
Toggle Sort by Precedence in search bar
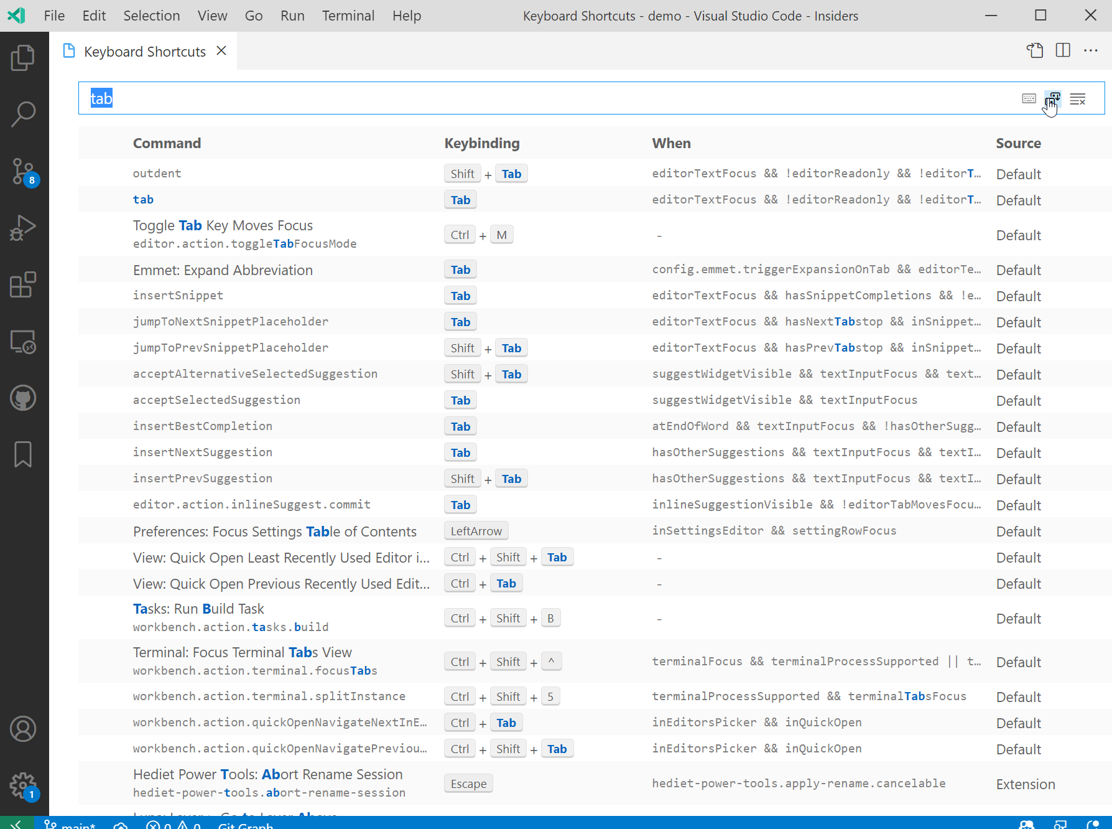pyautogui.click(x=1053, y=98)
